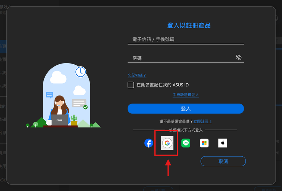The width and height of the screenshot is (282, 191).
Task: Focus the 電子信箱 / 手機號碼 input field
Action: (x=186, y=39)
